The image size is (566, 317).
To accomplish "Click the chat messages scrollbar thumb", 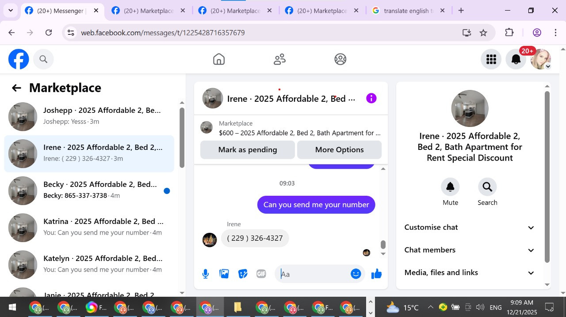I will (383, 245).
